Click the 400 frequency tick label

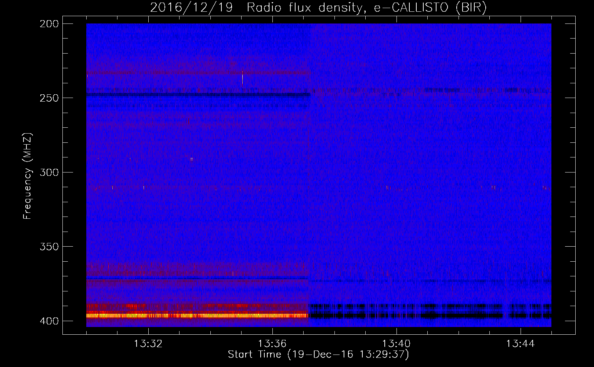point(49,321)
